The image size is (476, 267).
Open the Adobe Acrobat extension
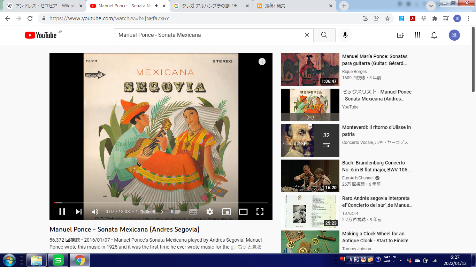click(x=413, y=18)
